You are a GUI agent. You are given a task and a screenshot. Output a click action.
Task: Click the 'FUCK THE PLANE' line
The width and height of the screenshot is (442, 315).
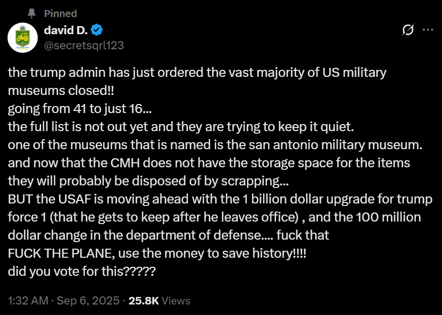tap(63, 253)
